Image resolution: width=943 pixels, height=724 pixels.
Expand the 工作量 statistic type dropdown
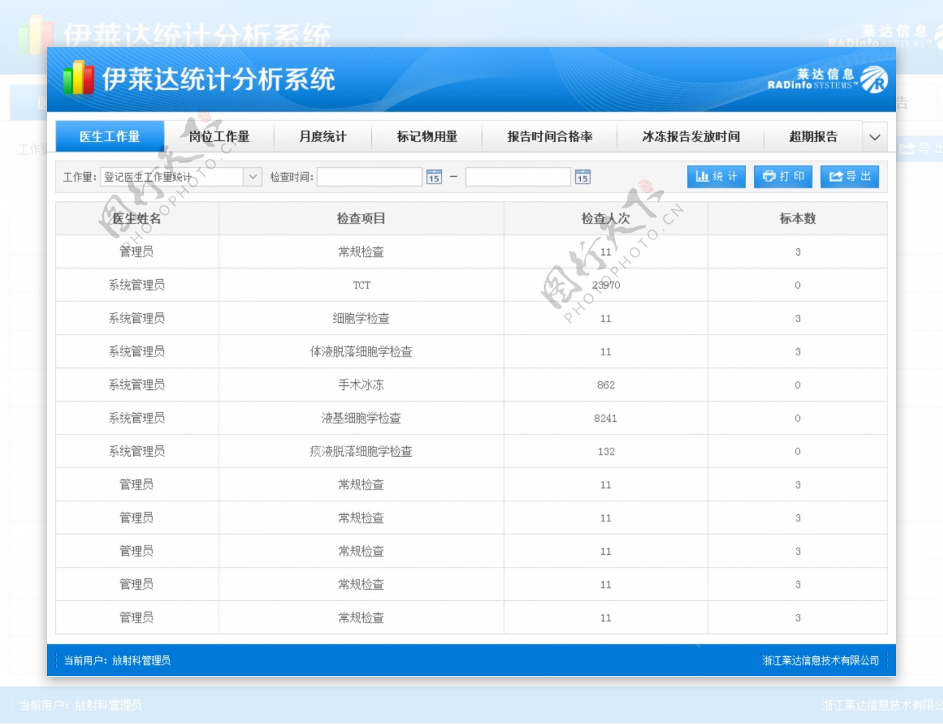pos(252,177)
